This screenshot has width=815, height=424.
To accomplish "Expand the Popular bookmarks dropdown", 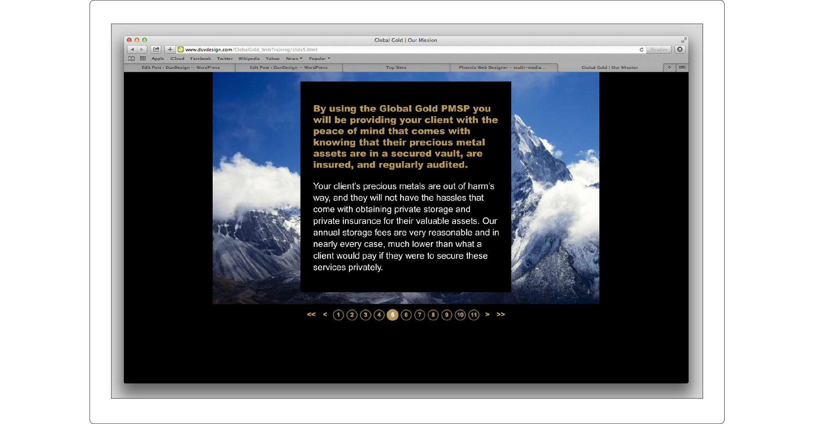I will 319,59.
